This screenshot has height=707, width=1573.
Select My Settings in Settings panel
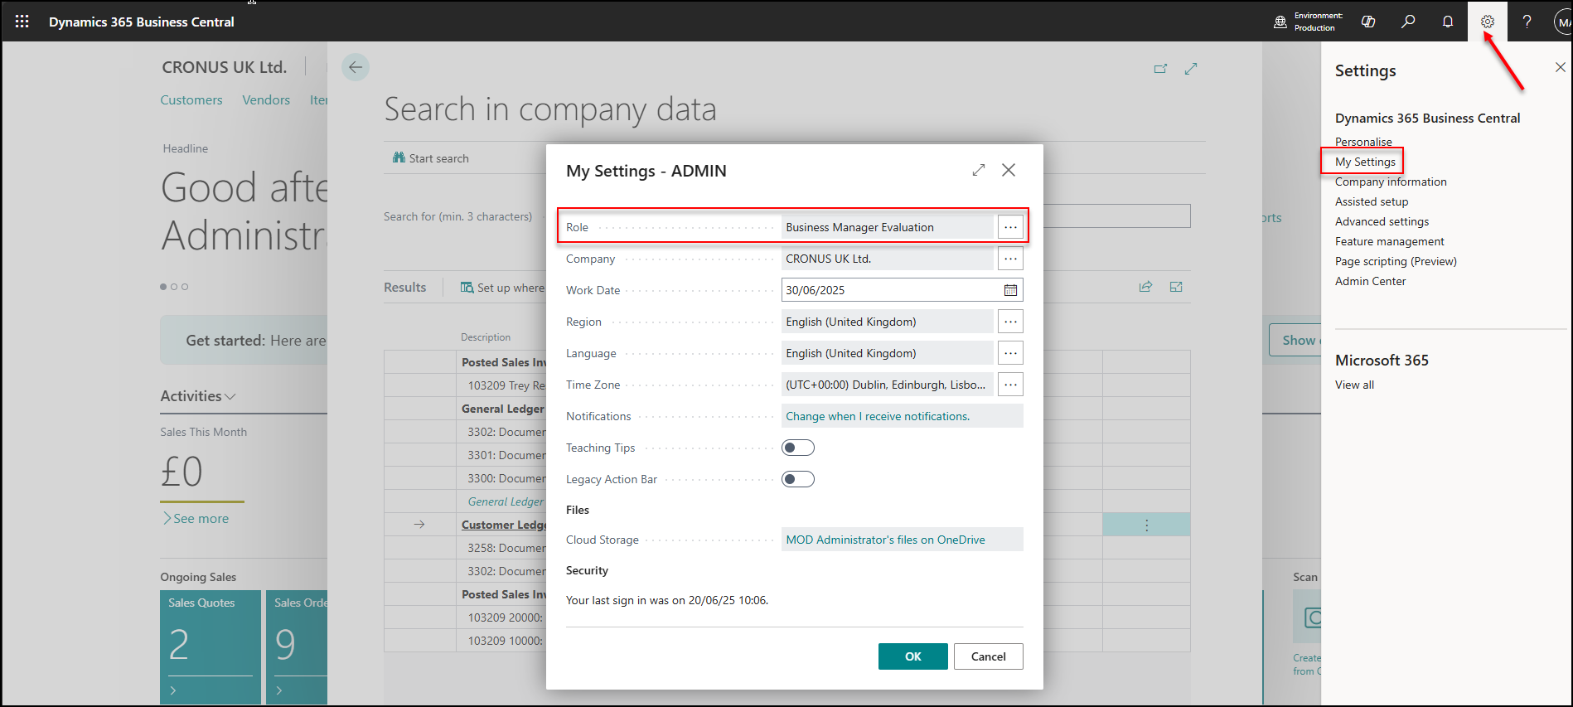click(1365, 162)
